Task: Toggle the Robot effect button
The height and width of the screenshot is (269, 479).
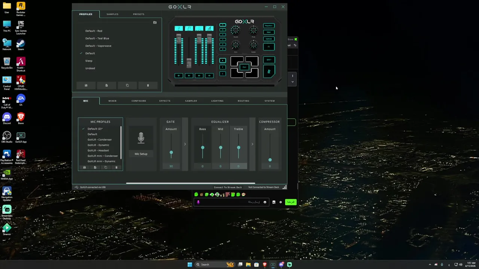Action: pyautogui.click(x=269, y=32)
